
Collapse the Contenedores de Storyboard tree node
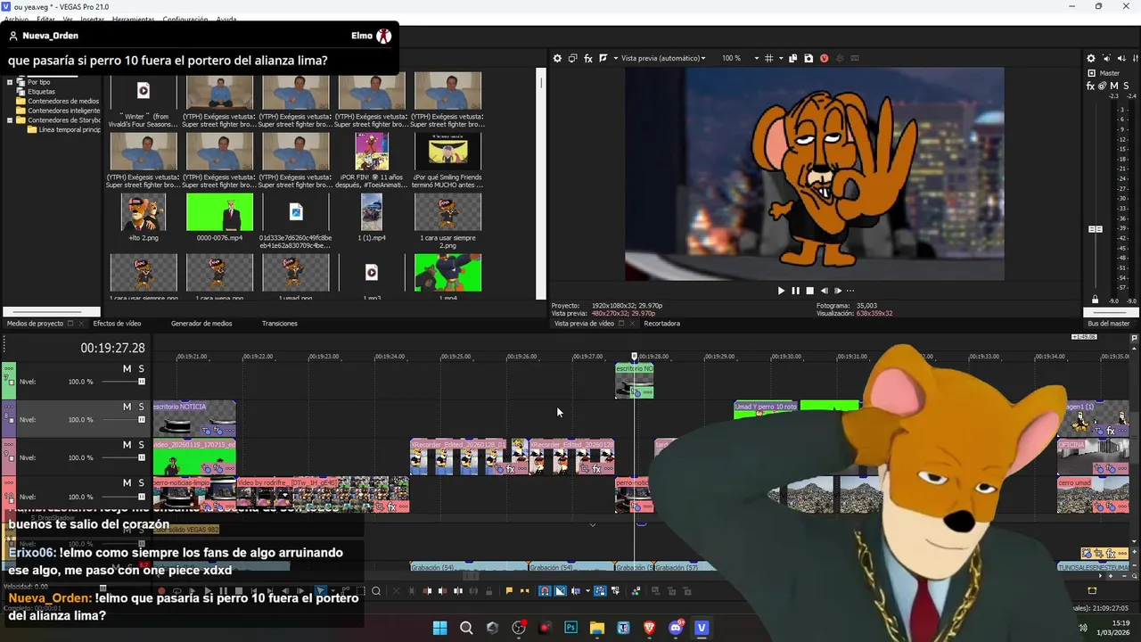pyautogui.click(x=10, y=120)
